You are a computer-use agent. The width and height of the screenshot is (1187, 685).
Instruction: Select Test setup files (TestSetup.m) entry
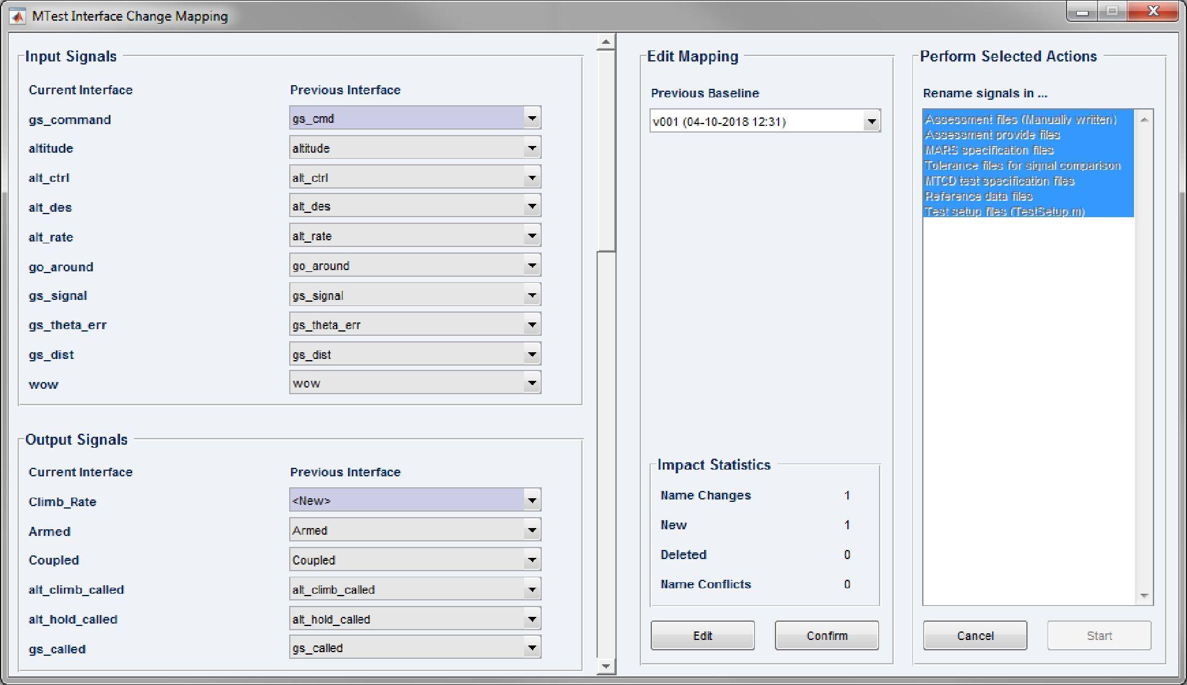(x=1005, y=212)
